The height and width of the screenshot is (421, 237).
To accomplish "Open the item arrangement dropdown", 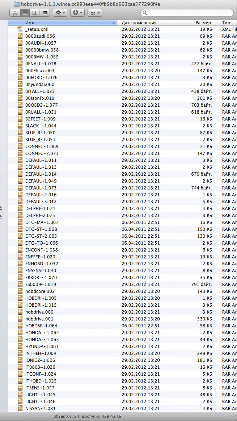I will (95, 12).
